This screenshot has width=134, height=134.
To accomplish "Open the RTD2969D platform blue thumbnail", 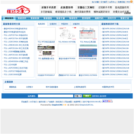I will (88, 50).
